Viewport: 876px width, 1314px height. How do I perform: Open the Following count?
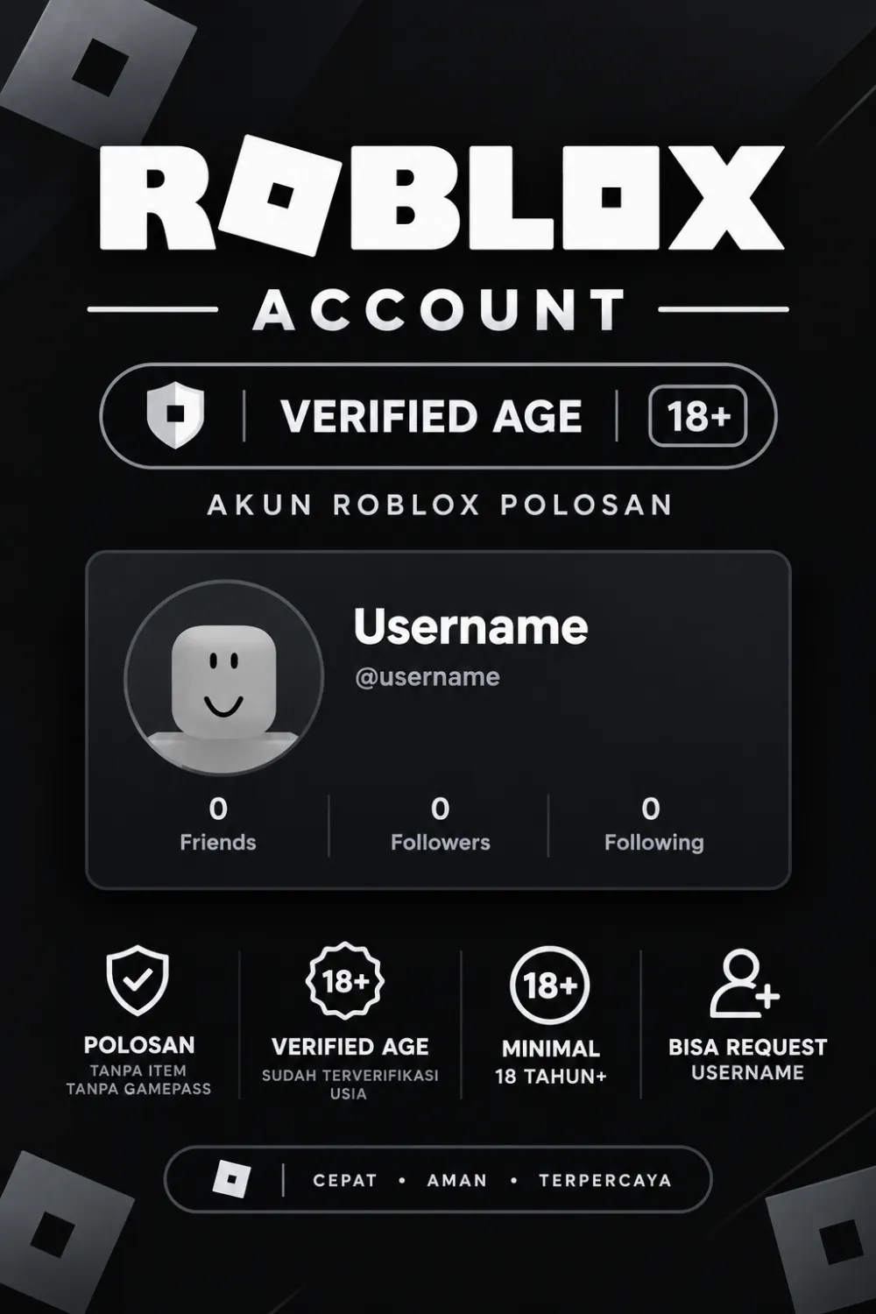tap(653, 824)
